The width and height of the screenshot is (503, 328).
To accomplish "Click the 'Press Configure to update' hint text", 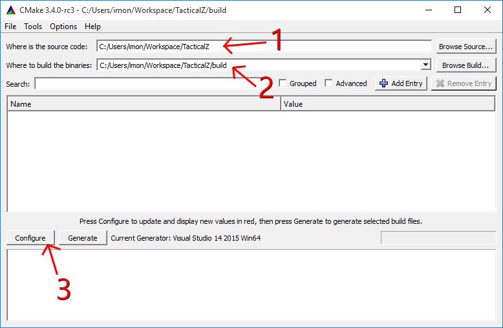I will pyautogui.click(x=251, y=221).
